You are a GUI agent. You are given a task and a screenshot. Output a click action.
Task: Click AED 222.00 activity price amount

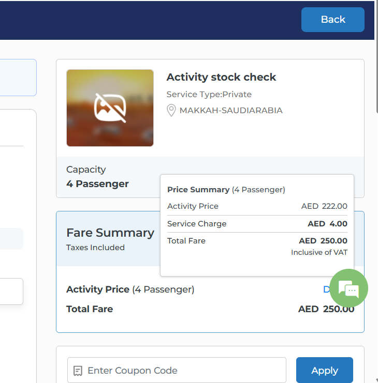pyautogui.click(x=324, y=206)
